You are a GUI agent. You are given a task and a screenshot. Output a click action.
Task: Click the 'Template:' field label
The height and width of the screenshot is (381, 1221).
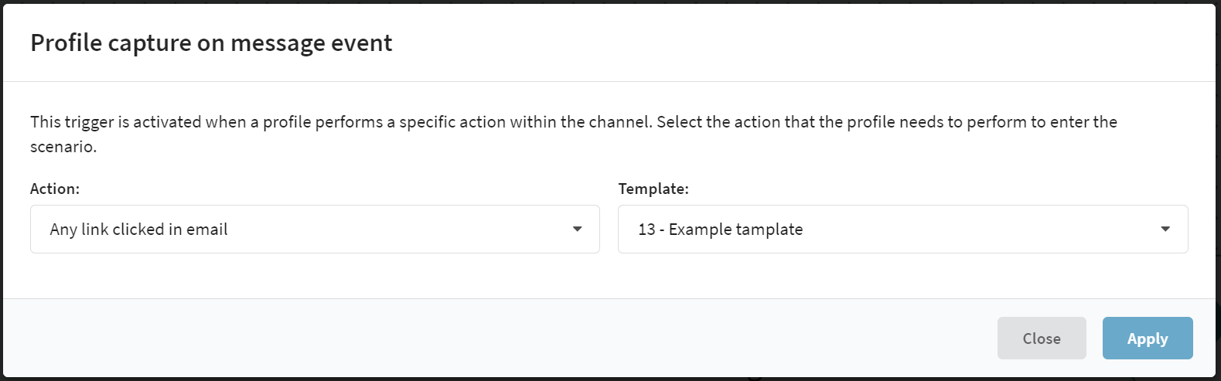(653, 189)
